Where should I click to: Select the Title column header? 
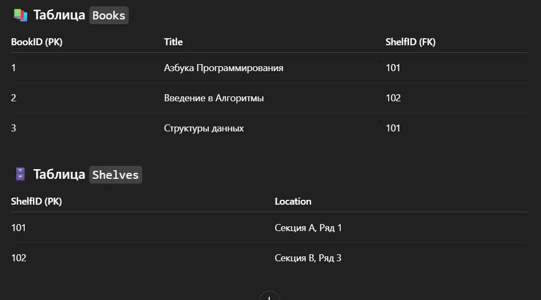click(173, 42)
